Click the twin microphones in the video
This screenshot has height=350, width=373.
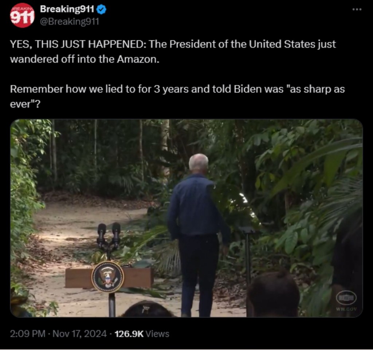(109, 236)
